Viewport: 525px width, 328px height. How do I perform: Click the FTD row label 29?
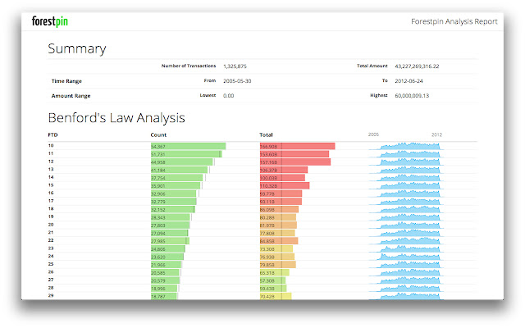[51, 295]
